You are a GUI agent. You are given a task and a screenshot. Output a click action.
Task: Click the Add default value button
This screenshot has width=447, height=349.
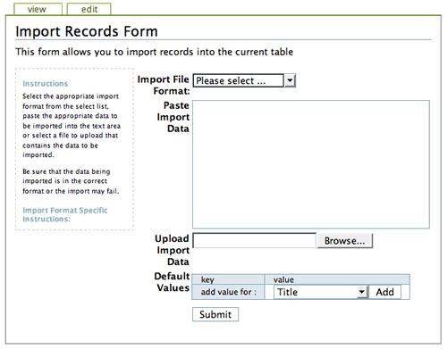384,292
